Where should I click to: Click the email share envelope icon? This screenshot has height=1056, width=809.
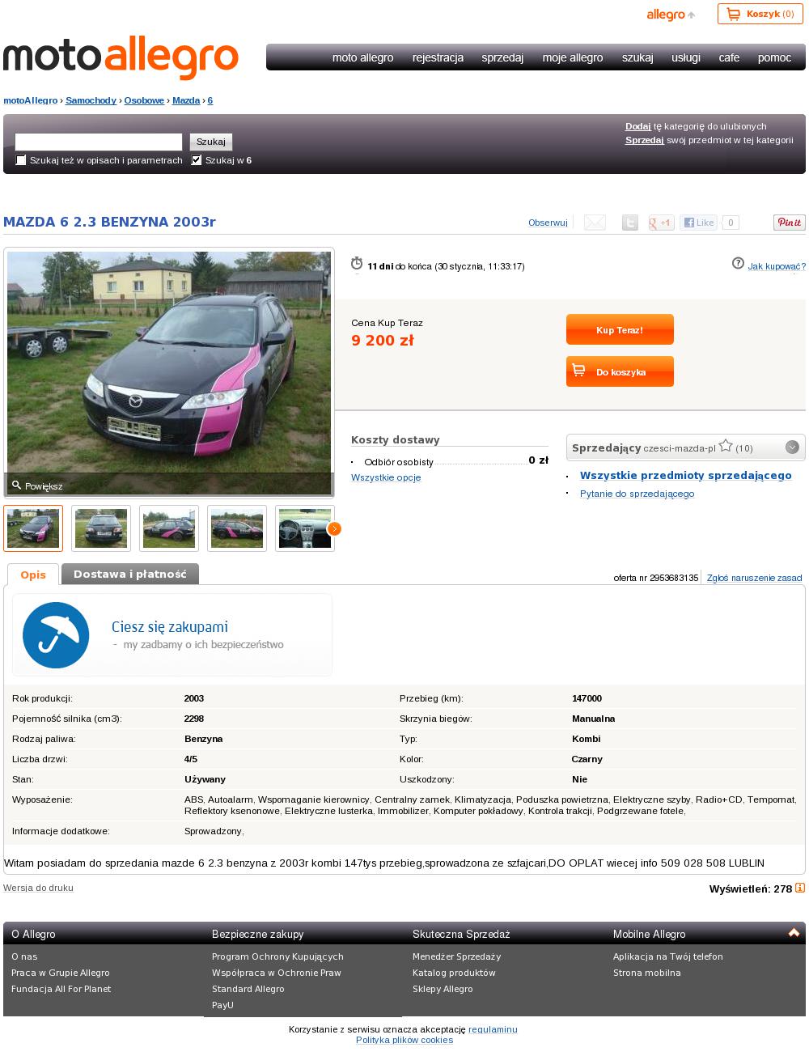595,223
